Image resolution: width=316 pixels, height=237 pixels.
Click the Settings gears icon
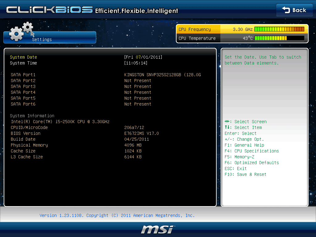point(21,32)
